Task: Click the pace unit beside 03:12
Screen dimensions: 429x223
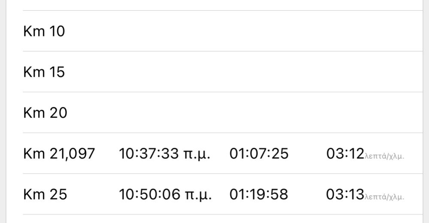Action: pyautogui.click(x=384, y=155)
